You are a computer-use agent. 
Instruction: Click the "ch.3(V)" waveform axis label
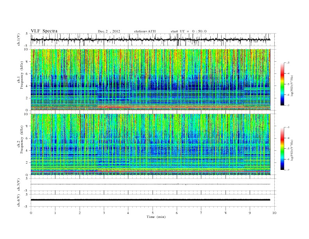point(19,185)
